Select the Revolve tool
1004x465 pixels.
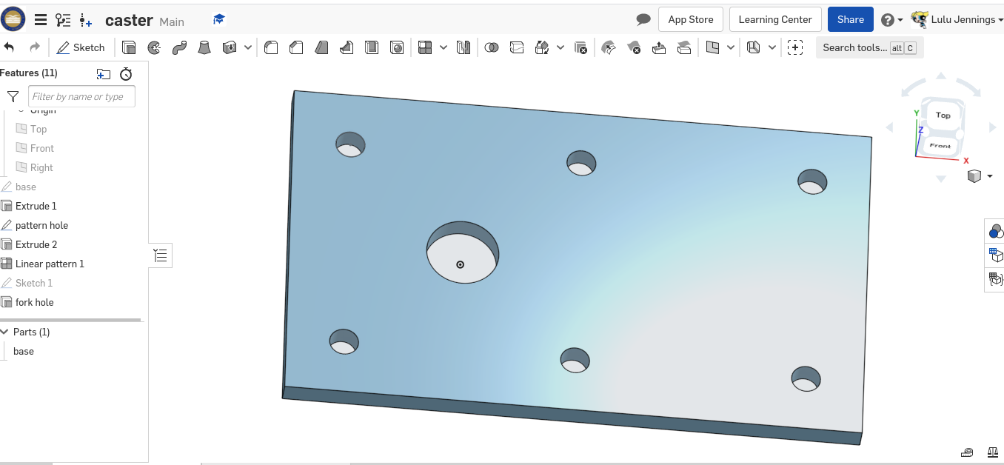pos(154,47)
